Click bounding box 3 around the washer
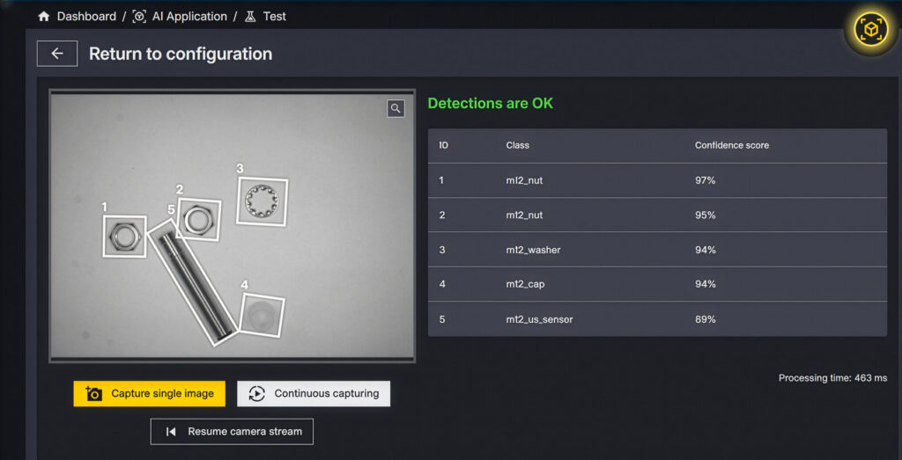Image resolution: width=902 pixels, height=460 pixels. point(262,201)
